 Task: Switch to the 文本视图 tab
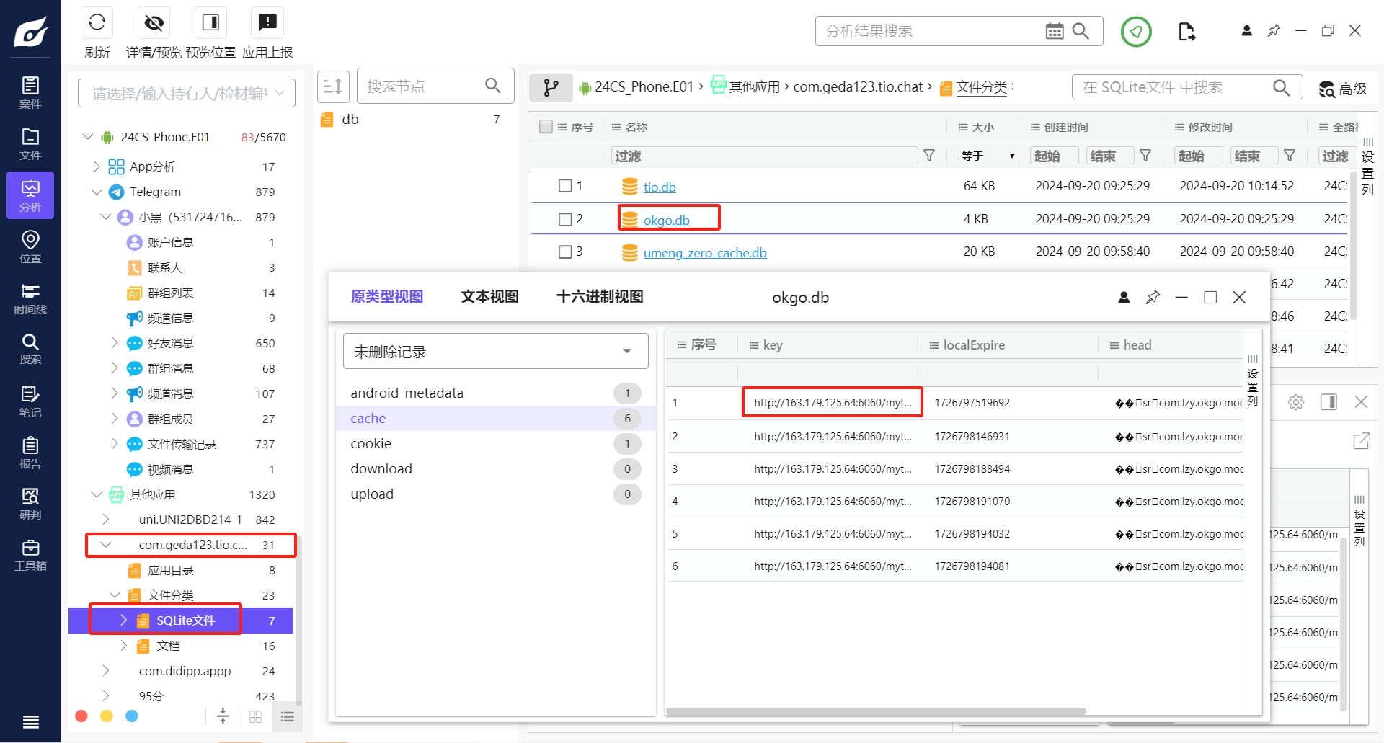point(489,297)
